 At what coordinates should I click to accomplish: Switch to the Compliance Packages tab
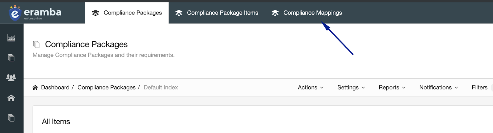click(127, 13)
